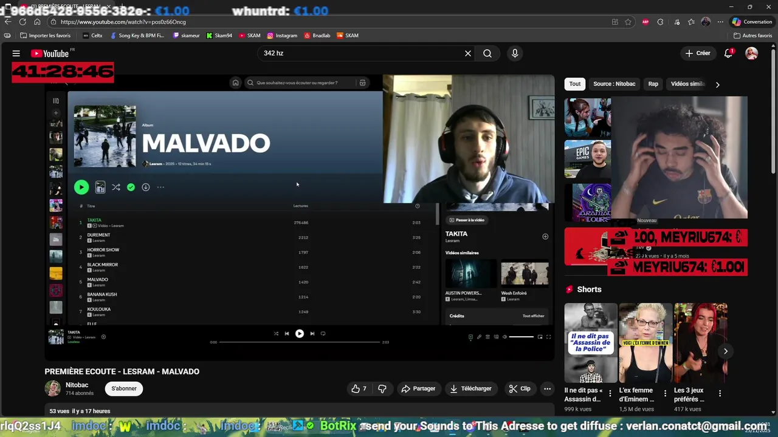
Task: Open the browser home page icon
Action: point(37,22)
